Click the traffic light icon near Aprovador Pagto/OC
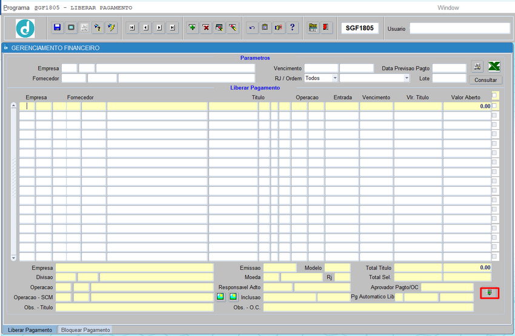This screenshot has height=336, width=515. [490, 292]
